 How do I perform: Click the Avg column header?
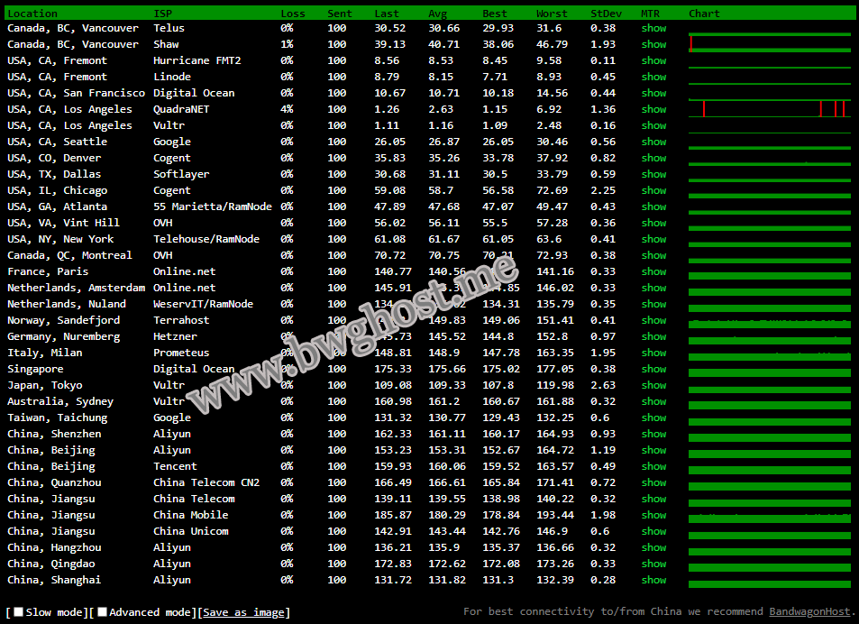pos(438,14)
